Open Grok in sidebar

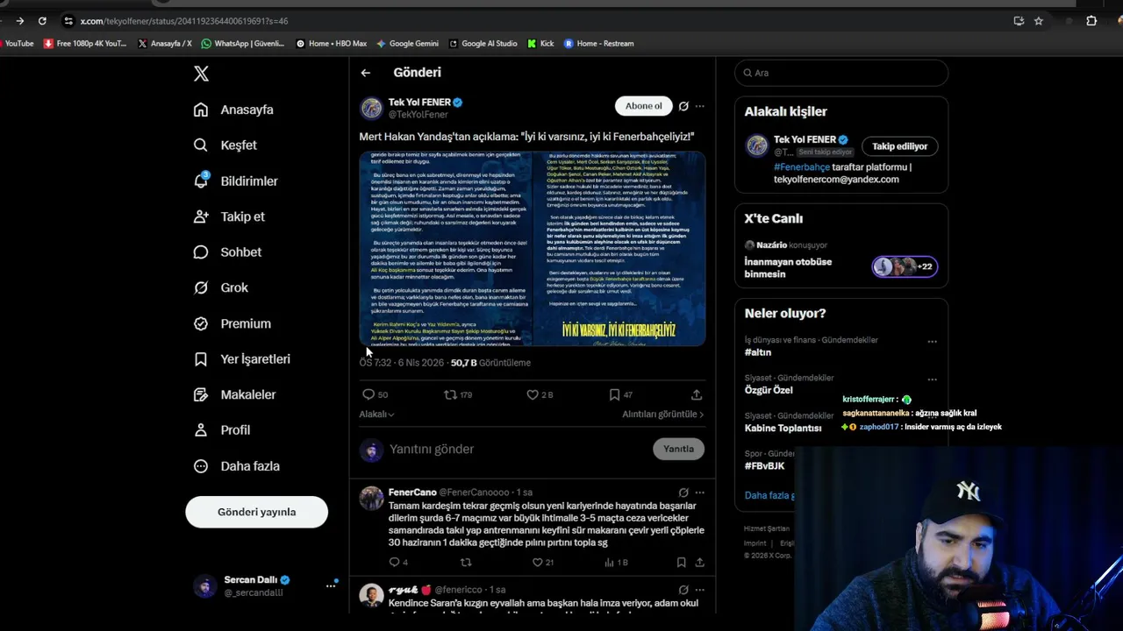221,287
